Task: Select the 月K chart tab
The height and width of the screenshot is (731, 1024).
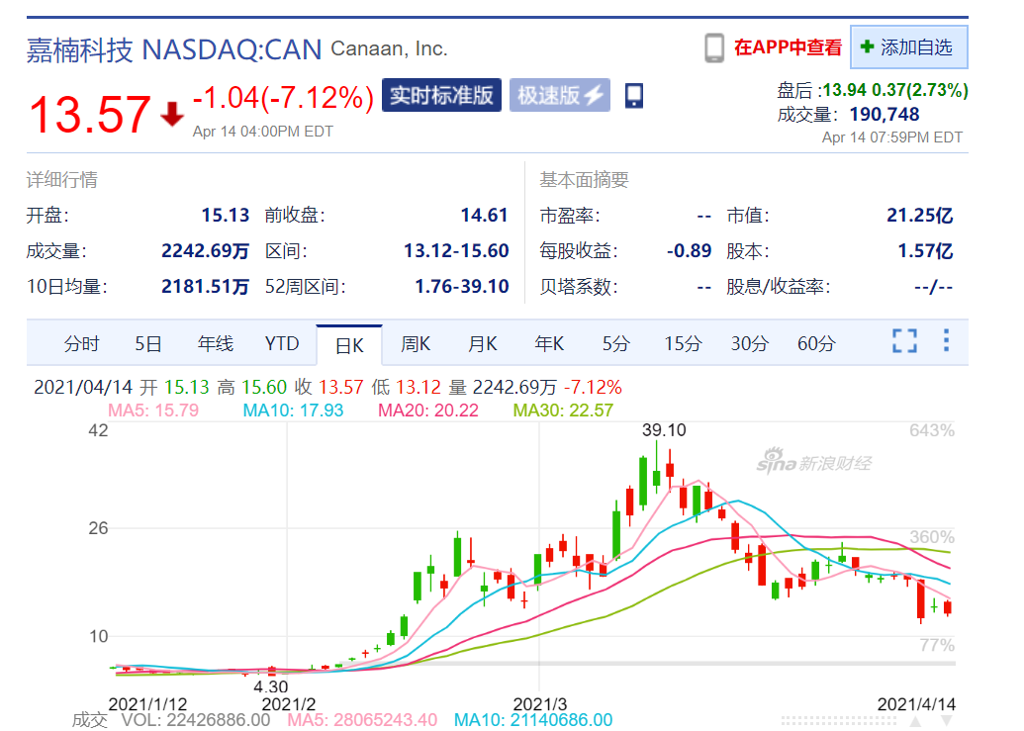Action: click(483, 343)
